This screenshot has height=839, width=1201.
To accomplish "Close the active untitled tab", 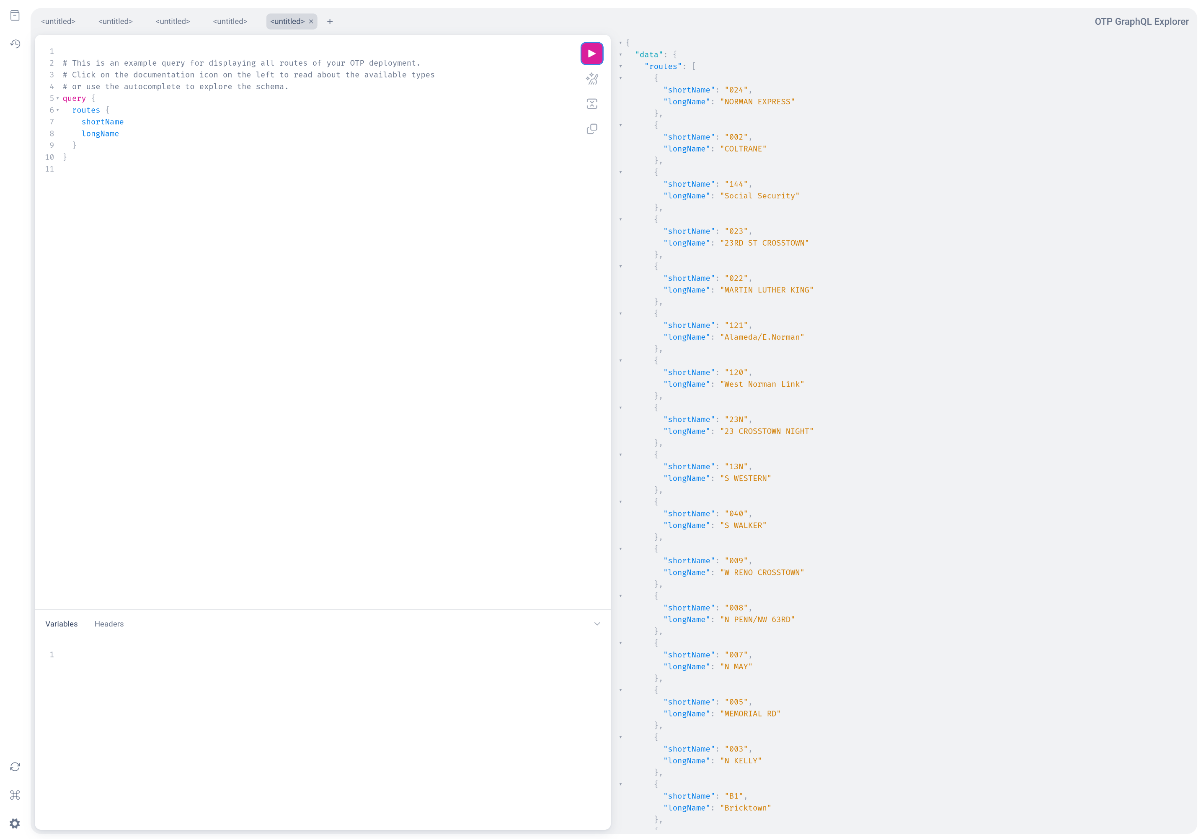I will point(311,21).
